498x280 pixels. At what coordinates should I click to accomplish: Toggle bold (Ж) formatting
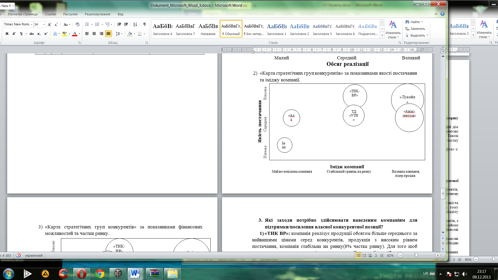pos(7,34)
